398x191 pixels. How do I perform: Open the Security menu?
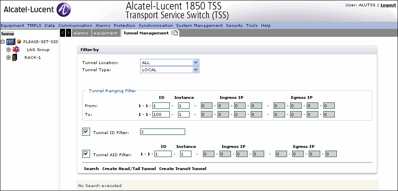(x=234, y=25)
